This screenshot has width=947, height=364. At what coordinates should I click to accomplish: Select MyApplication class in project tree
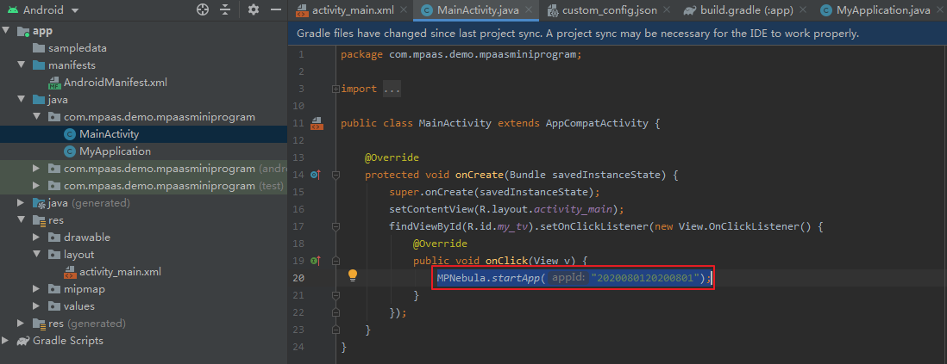click(115, 151)
